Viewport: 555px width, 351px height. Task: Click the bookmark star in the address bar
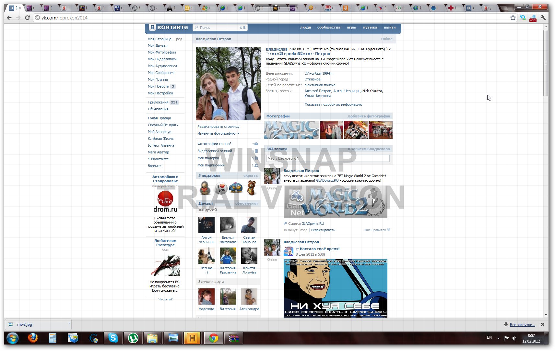(513, 18)
